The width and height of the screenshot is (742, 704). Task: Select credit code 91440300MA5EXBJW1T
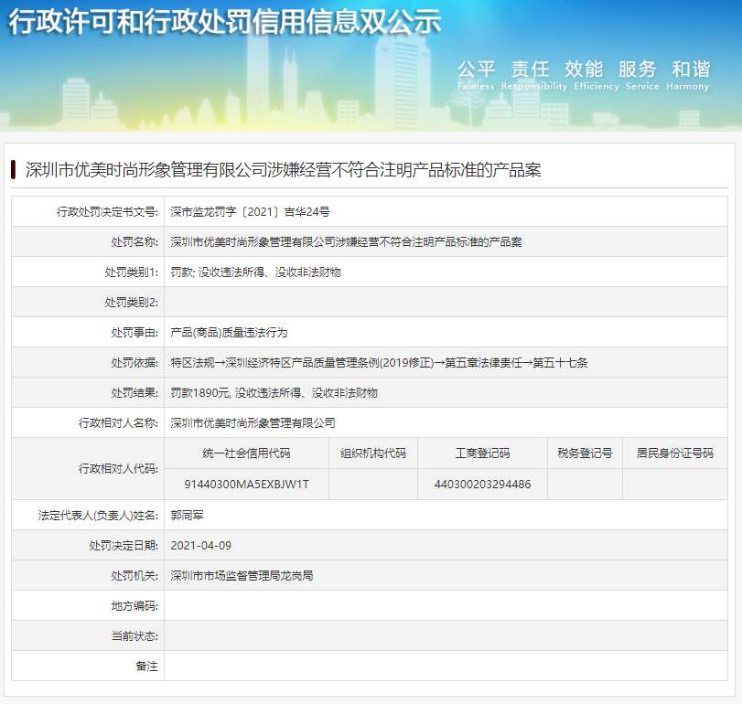click(246, 485)
